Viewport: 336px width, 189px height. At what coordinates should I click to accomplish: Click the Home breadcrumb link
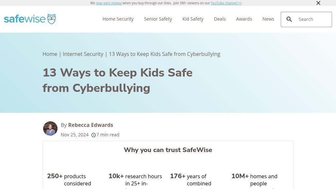50,54
